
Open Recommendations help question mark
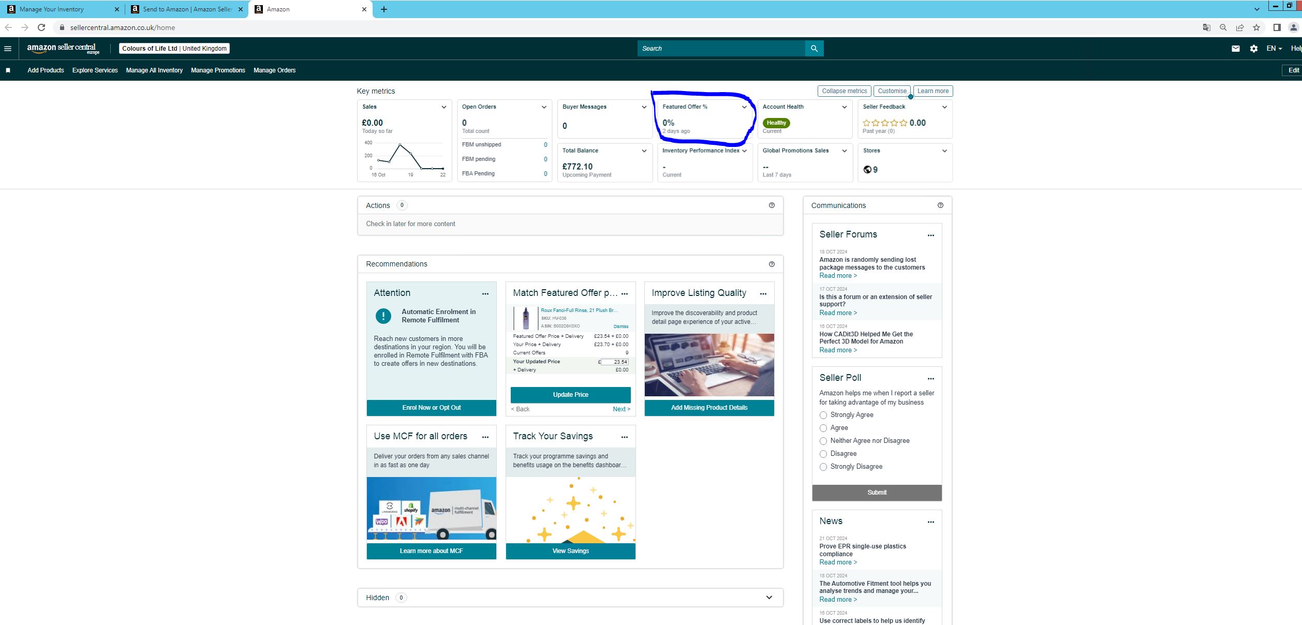tap(772, 264)
